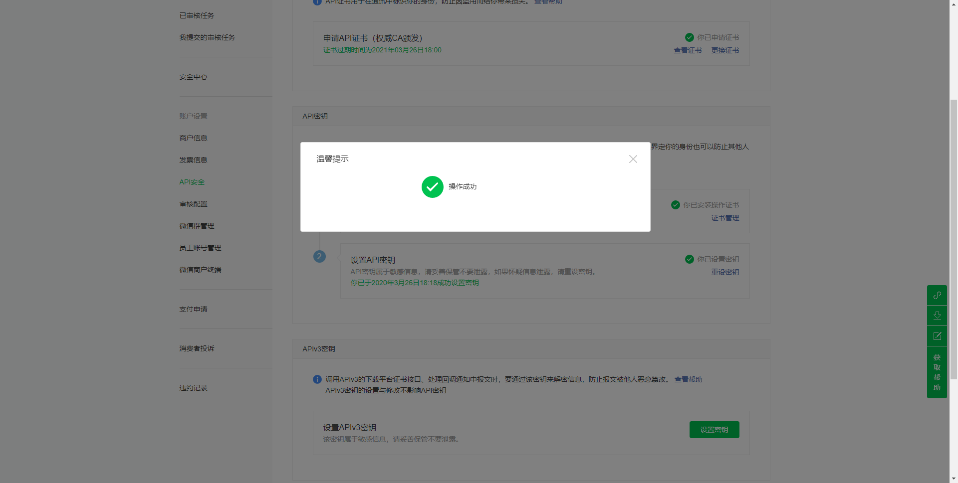Open 我提交的审核任务 in the sidebar
Viewport: 958px width, 483px height.
coord(207,37)
